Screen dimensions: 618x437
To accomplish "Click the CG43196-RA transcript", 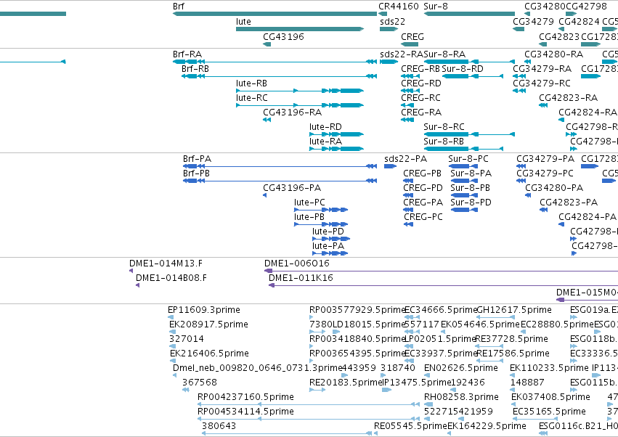I will tap(267, 120).
